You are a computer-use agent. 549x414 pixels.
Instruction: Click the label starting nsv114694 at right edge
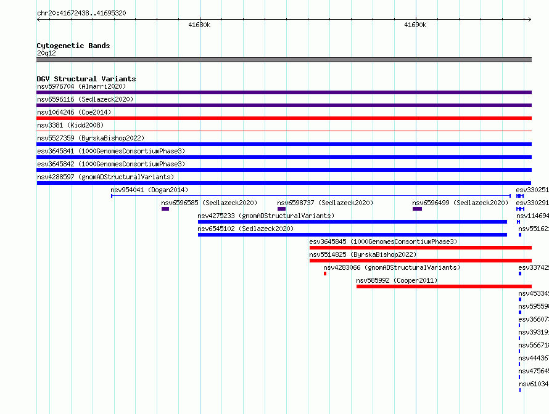coord(532,216)
